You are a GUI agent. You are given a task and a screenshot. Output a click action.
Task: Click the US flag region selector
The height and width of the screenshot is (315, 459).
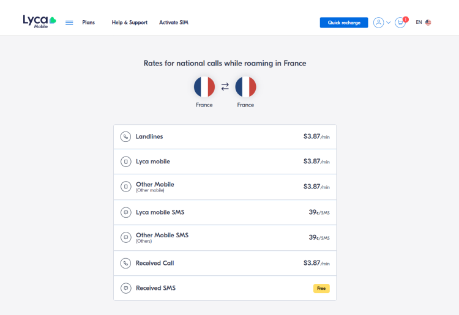click(428, 23)
